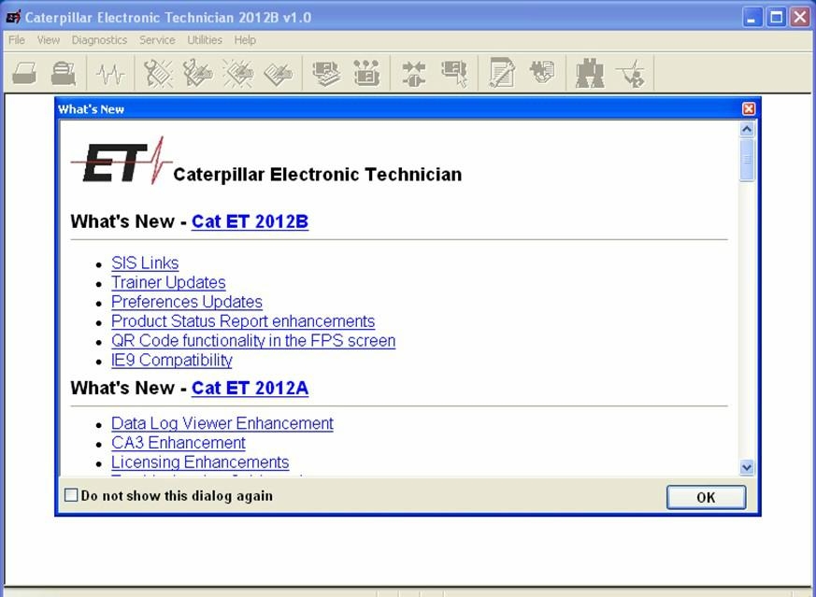
Task: Open the View menu
Action: [x=49, y=40]
